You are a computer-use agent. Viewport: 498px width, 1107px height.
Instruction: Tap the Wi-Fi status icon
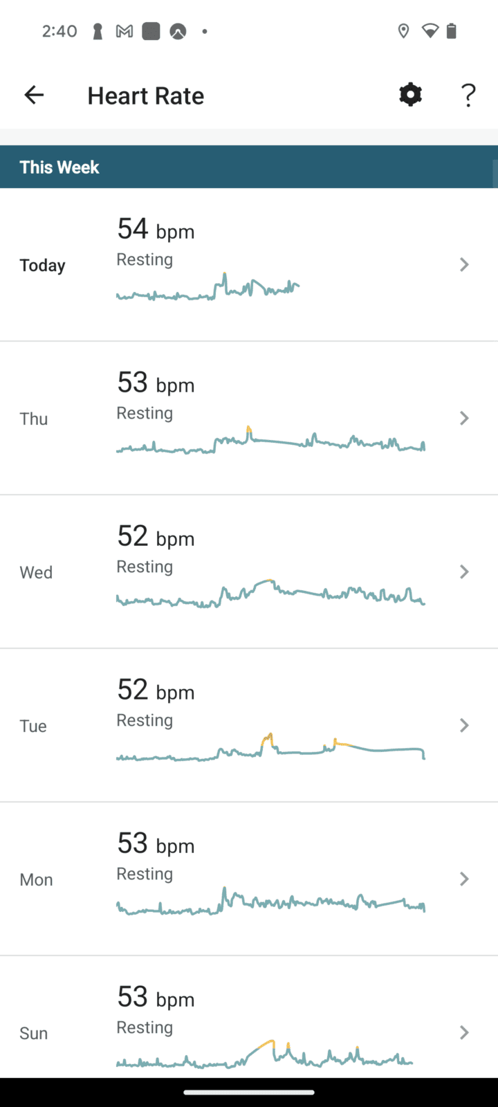[430, 31]
